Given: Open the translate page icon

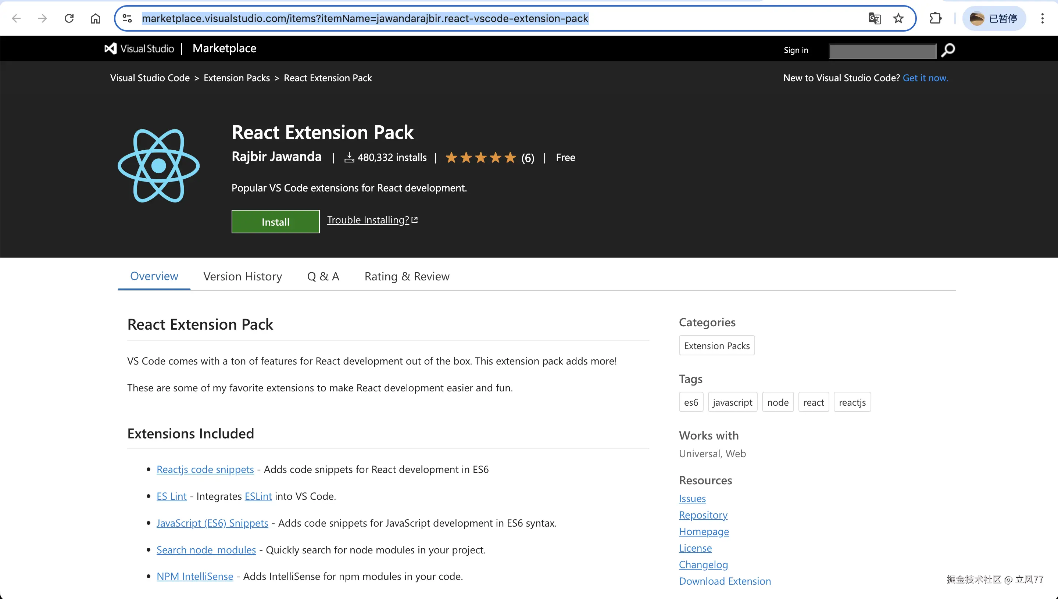Looking at the screenshot, I should [874, 18].
